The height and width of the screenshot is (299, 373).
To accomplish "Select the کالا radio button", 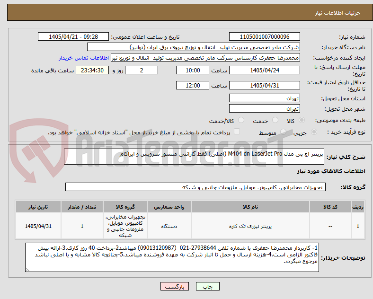I will 302,120.
